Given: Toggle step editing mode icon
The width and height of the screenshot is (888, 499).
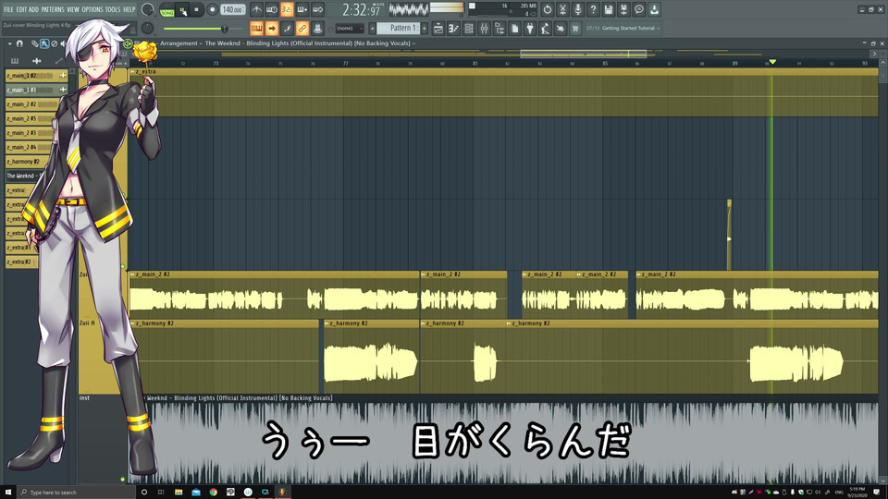Looking at the screenshot, I should (287, 29).
